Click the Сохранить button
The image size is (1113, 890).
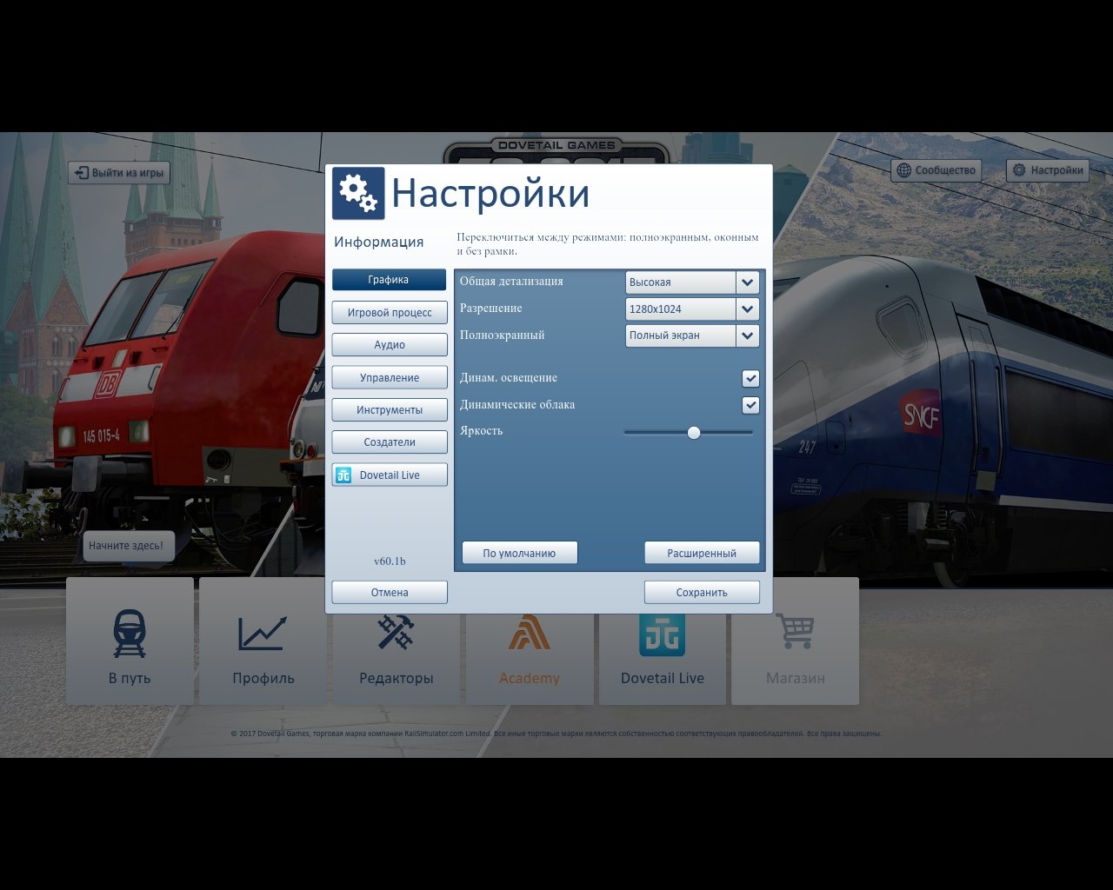[x=702, y=593]
